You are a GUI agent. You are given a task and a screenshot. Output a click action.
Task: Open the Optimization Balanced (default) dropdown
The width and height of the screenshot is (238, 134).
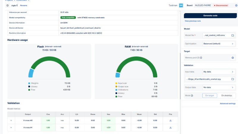pos(219,44)
